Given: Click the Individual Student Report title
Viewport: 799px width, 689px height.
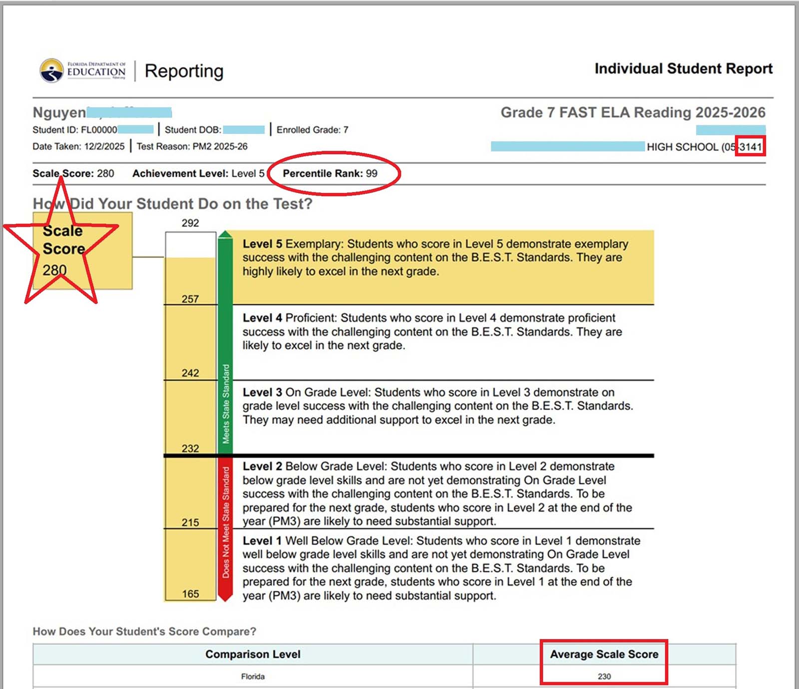Looking at the screenshot, I should click(683, 69).
